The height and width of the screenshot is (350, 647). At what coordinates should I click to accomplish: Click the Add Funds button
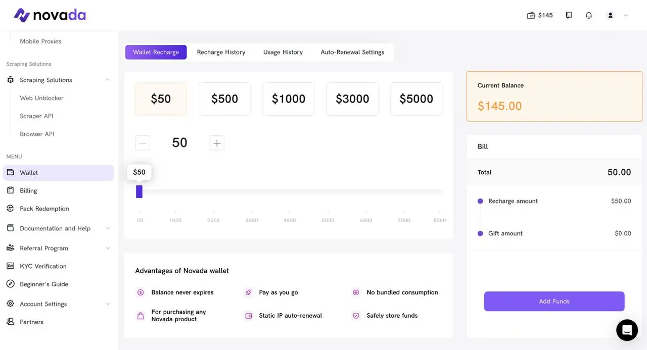[x=554, y=301]
